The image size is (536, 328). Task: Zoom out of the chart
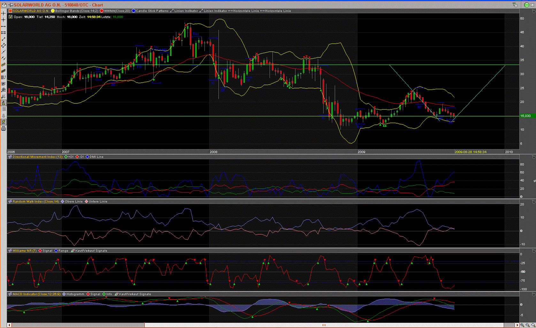click(x=528, y=325)
